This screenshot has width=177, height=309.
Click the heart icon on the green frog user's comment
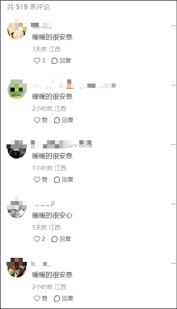pyautogui.click(x=37, y=120)
